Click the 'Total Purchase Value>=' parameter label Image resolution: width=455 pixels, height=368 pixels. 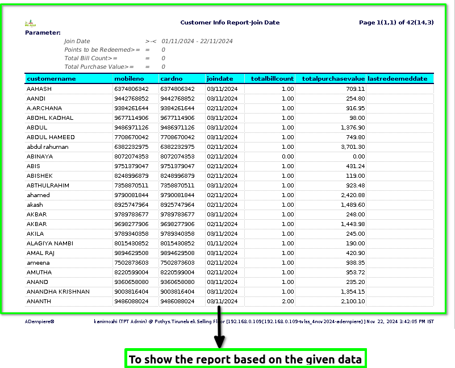pos(99,66)
